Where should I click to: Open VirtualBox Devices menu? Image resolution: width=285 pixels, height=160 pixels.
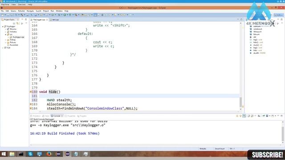(22, 4)
